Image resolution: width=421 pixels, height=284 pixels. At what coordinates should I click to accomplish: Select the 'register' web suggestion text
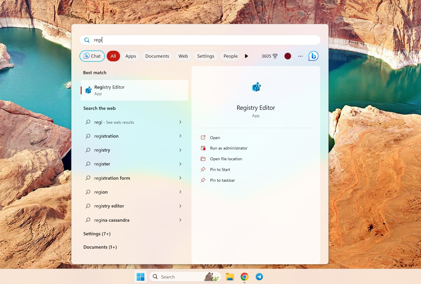click(102, 164)
